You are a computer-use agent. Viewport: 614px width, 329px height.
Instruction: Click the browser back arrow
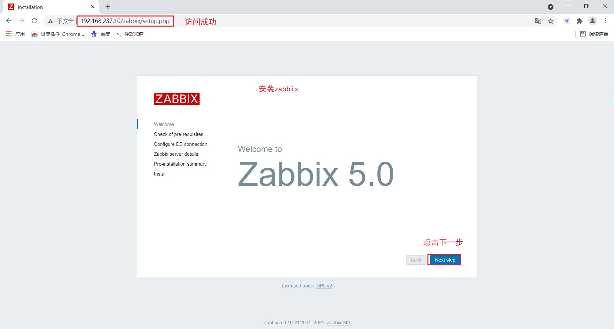click(x=9, y=21)
